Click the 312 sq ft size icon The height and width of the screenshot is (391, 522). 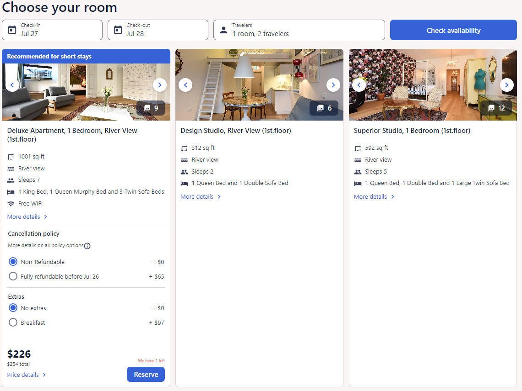(x=185, y=148)
